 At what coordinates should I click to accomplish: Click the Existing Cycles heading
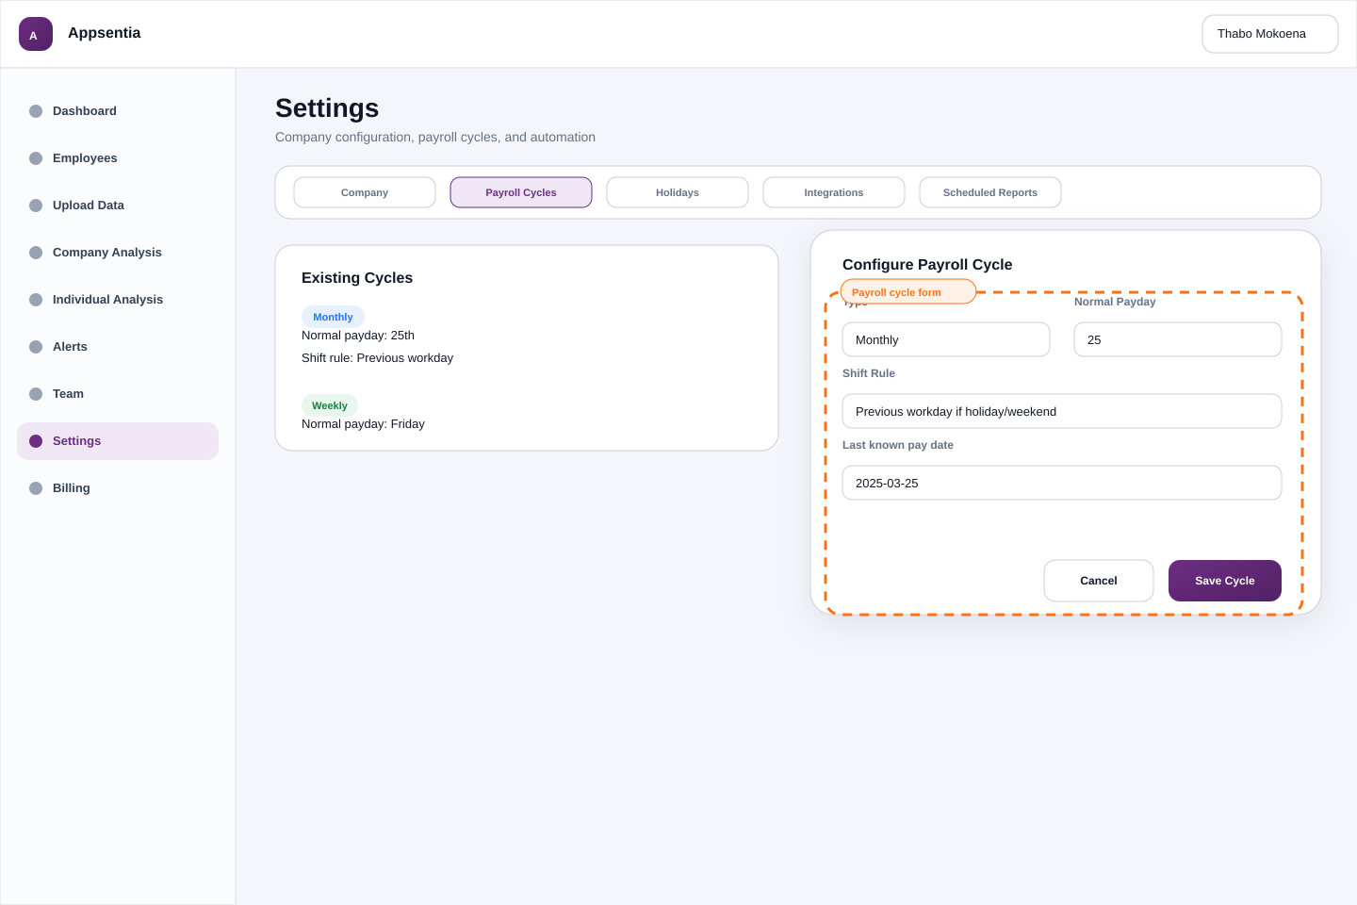coord(357,278)
